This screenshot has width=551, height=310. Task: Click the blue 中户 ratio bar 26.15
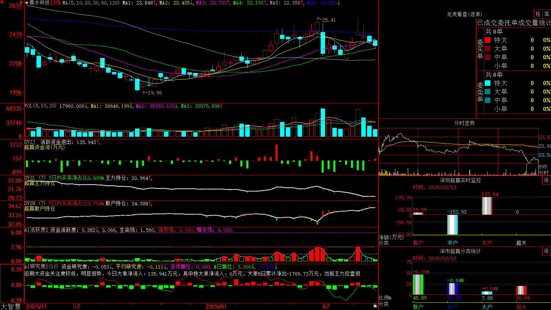pos(453,289)
